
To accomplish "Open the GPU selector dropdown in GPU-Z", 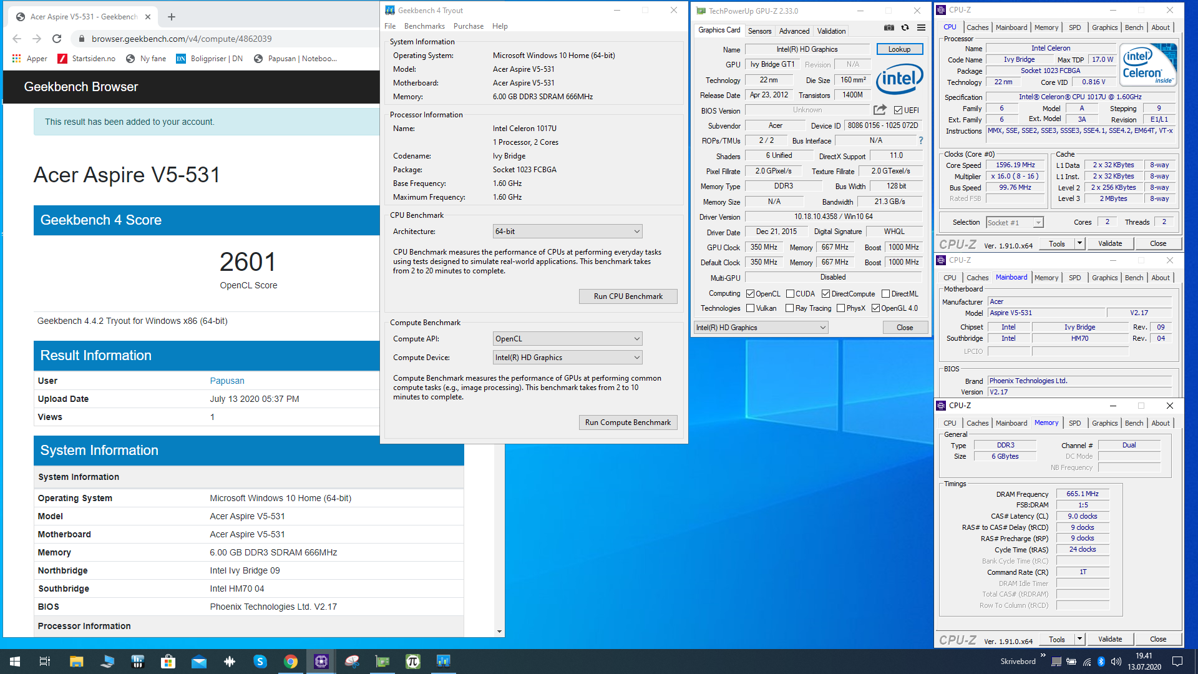I will point(761,328).
